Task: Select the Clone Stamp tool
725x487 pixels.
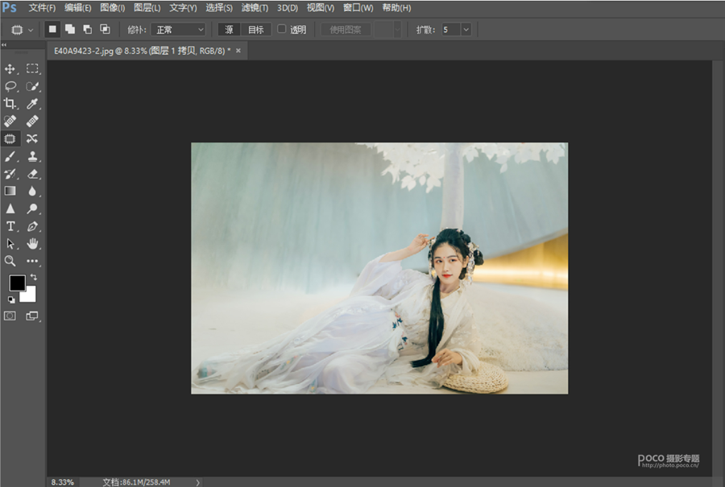Action: 32,156
